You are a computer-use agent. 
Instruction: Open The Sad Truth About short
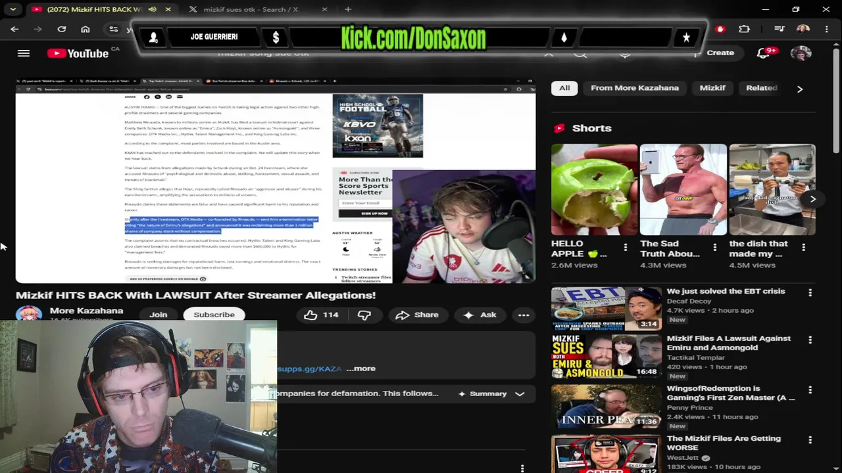coord(683,190)
